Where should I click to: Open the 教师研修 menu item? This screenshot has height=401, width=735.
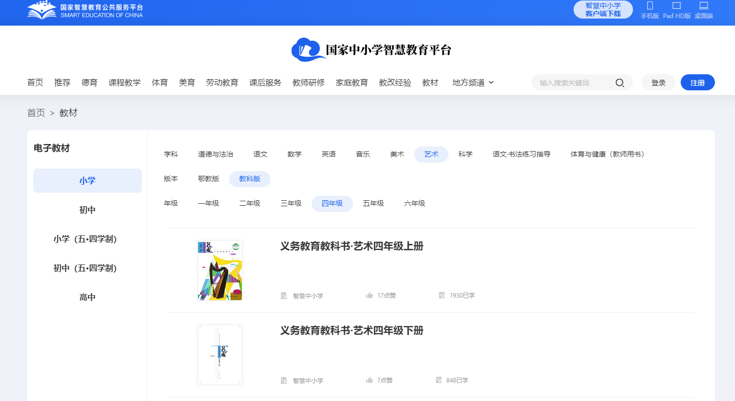pos(308,82)
